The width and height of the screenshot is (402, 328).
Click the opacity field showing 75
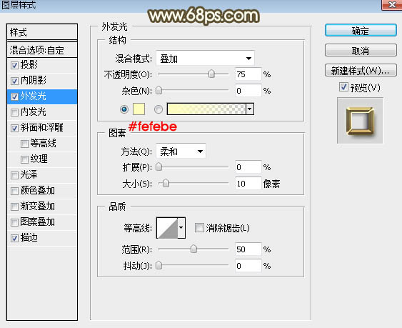click(248, 74)
